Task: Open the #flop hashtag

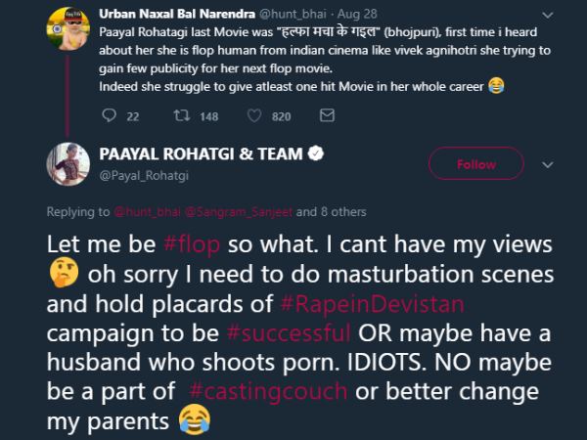Action: (x=191, y=243)
